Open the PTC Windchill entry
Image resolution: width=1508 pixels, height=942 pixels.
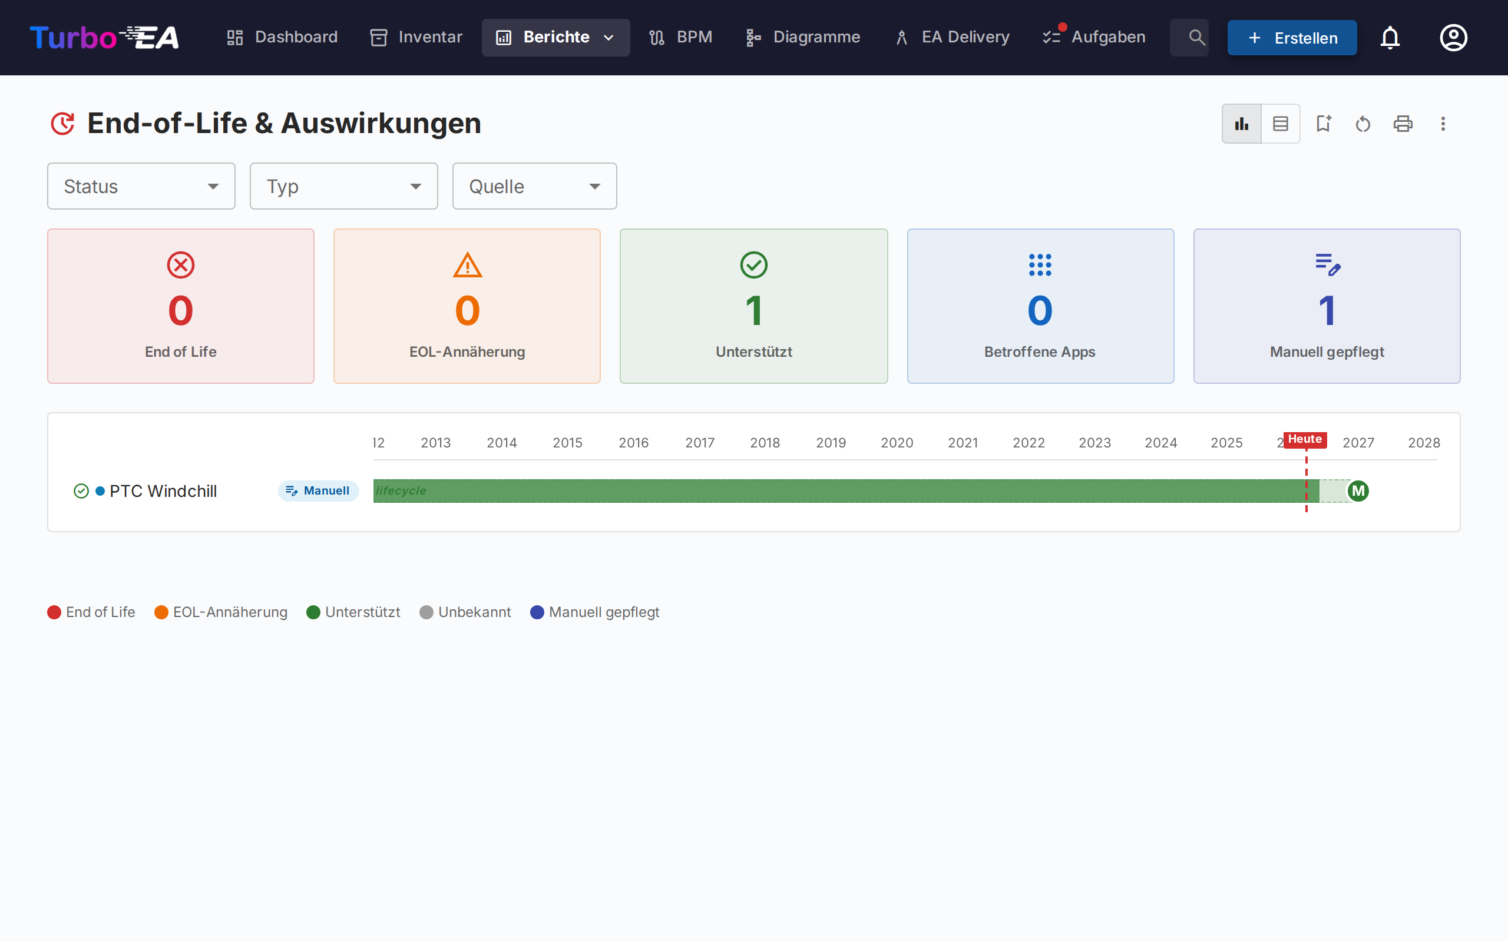pos(163,491)
